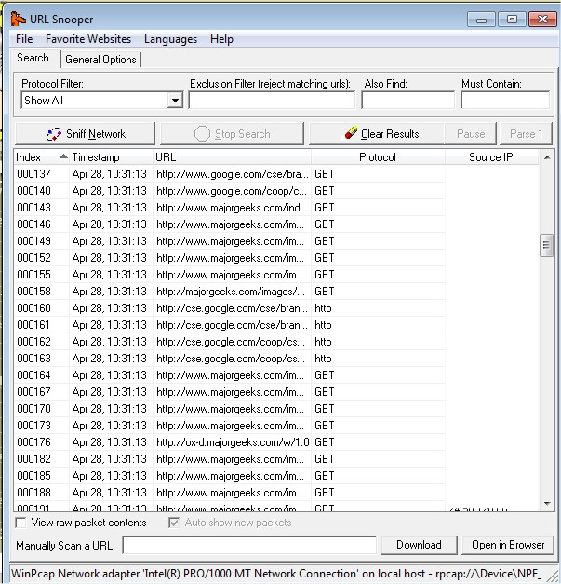
Task: Switch to the General Options tab
Action: click(100, 60)
